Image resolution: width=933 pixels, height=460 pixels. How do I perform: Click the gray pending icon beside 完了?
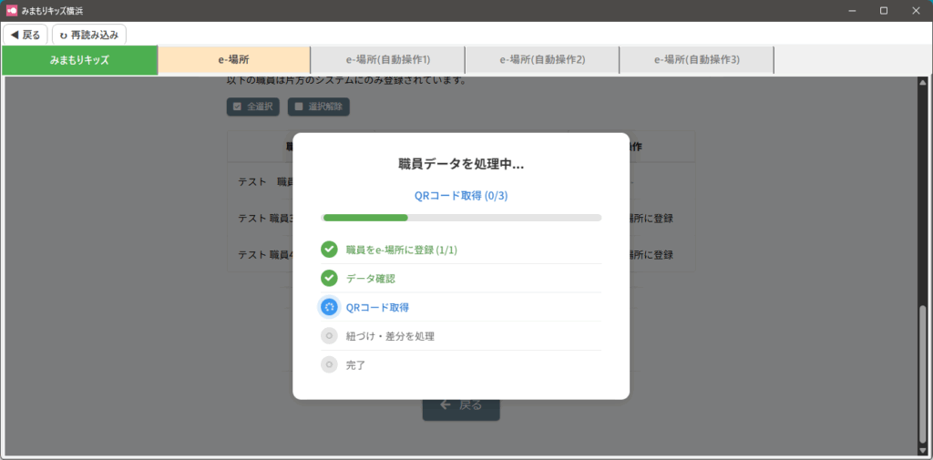(329, 364)
